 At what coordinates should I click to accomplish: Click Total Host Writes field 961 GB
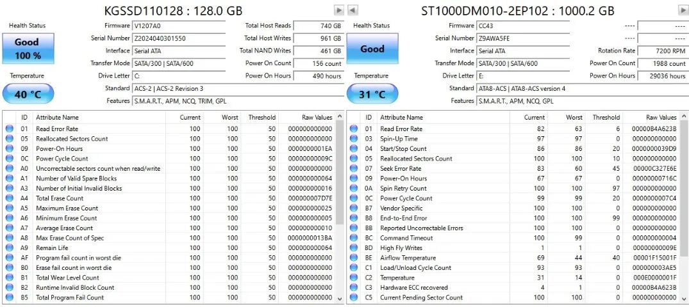[x=319, y=38]
